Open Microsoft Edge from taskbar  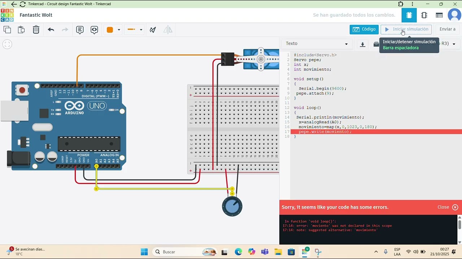tap(238, 252)
